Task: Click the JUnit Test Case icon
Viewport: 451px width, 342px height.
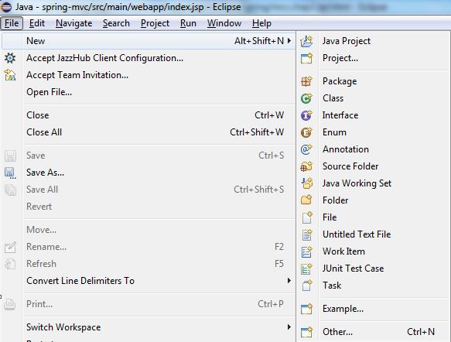Action: pos(306,268)
